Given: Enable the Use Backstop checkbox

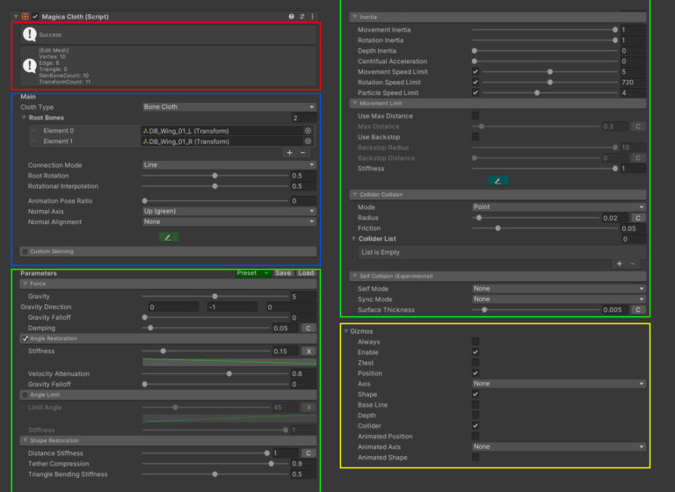Looking at the screenshot, I should (x=475, y=137).
